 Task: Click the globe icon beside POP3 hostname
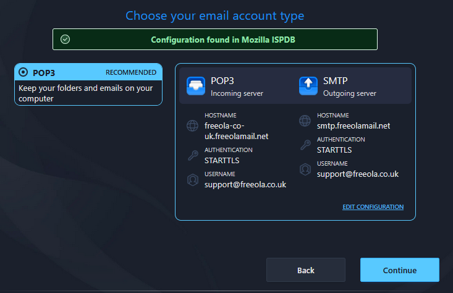193,126
